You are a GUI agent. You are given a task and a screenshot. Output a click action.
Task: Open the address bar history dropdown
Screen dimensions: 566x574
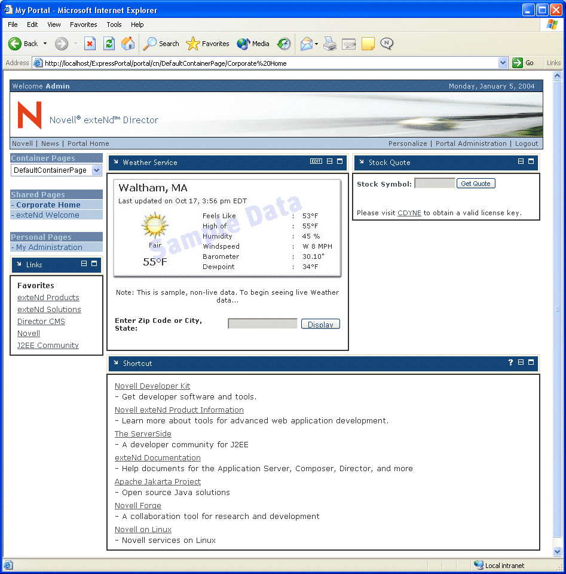click(x=501, y=63)
